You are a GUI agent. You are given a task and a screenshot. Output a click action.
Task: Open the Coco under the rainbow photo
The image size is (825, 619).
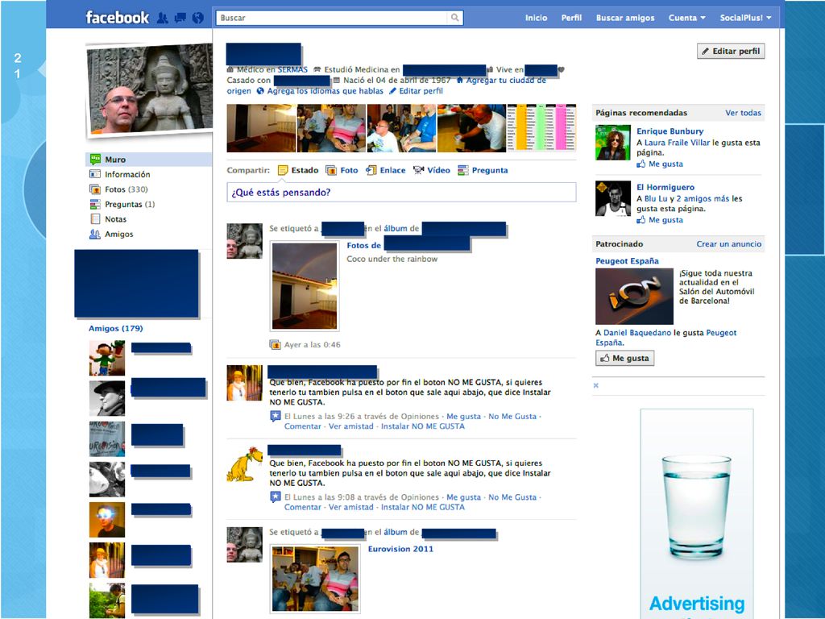305,286
